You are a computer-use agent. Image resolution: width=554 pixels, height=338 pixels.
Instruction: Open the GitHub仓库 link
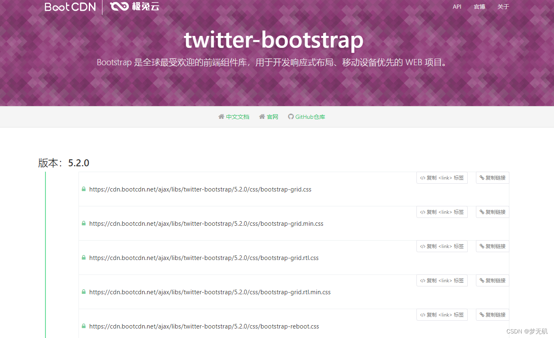coord(310,117)
